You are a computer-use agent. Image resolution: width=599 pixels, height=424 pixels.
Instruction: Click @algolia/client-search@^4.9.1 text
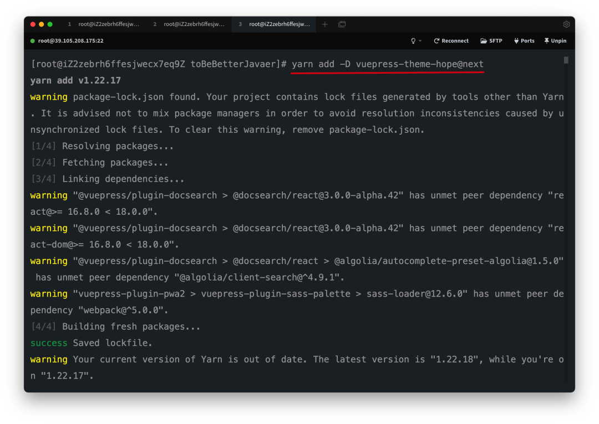[257, 277]
